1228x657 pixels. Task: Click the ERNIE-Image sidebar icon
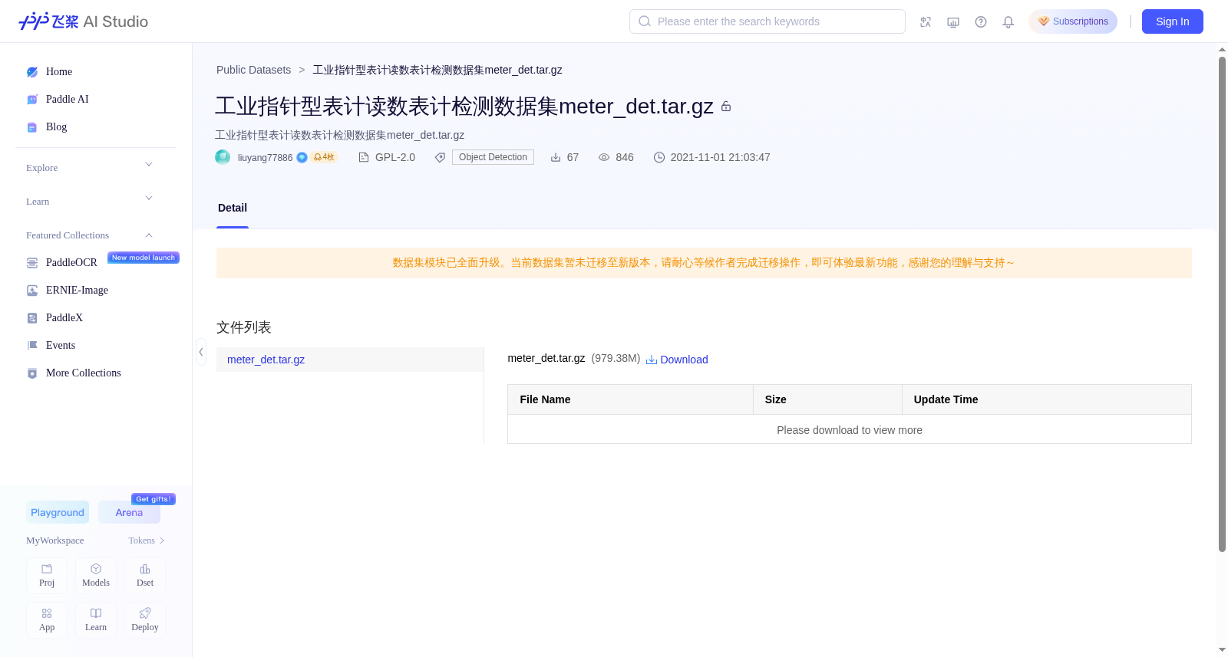pyautogui.click(x=32, y=291)
